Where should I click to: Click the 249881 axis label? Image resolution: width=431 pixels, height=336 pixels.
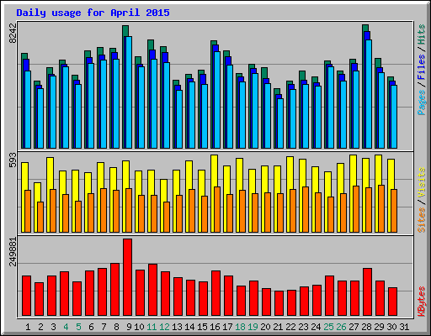pyautogui.click(x=13, y=251)
